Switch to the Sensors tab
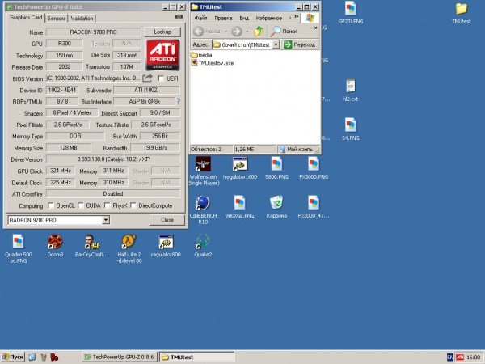The height and width of the screenshot is (364, 485). (x=57, y=19)
